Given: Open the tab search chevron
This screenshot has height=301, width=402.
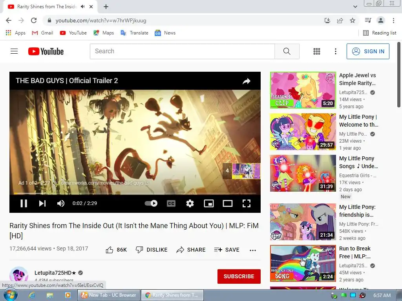Looking at the screenshot, I should pyautogui.click(x=355, y=7).
